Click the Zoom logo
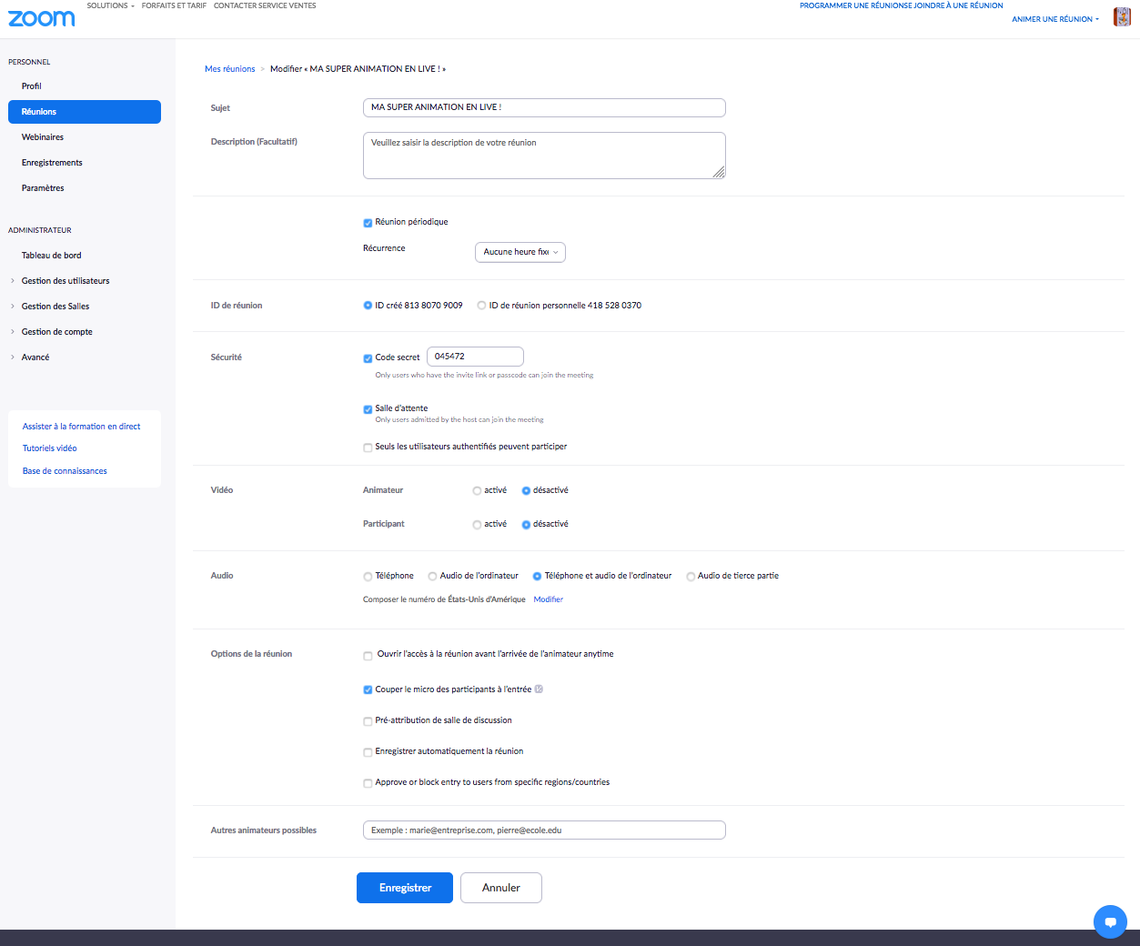 pyautogui.click(x=42, y=18)
